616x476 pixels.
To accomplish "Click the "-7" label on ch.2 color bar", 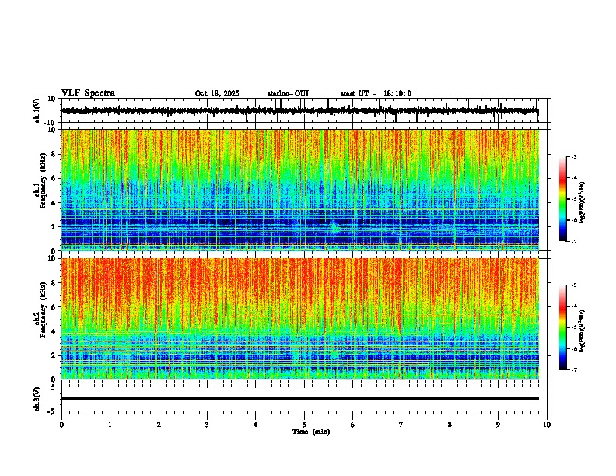I will pos(573,369).
